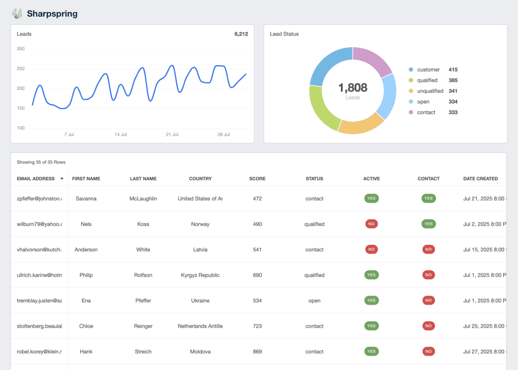
Task: Click the purple contact segment of the donut chart
Action: click(373, 56)
